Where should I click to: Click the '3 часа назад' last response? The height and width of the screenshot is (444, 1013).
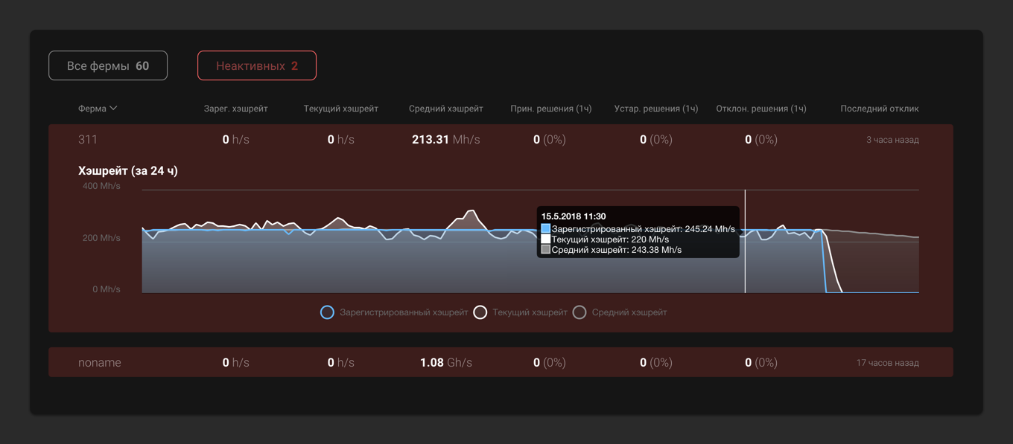(x=892, y=140)
